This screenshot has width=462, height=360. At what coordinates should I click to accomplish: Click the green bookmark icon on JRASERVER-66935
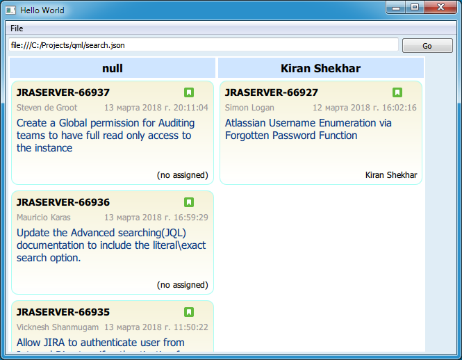pos(189,312)
